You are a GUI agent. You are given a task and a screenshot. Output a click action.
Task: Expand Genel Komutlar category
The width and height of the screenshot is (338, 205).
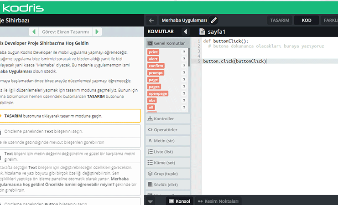tap(168, 43)
